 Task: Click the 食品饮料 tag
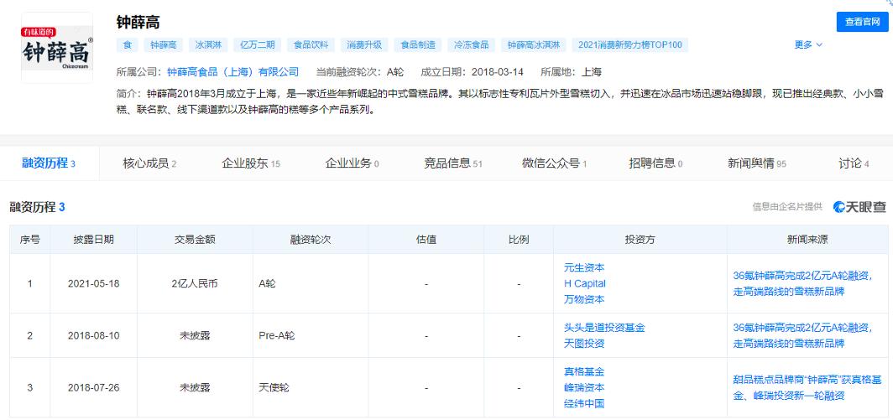click(x=311, y=45)
